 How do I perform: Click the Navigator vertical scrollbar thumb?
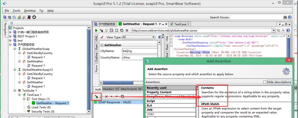pyautogui.click(x=89, y=69)
